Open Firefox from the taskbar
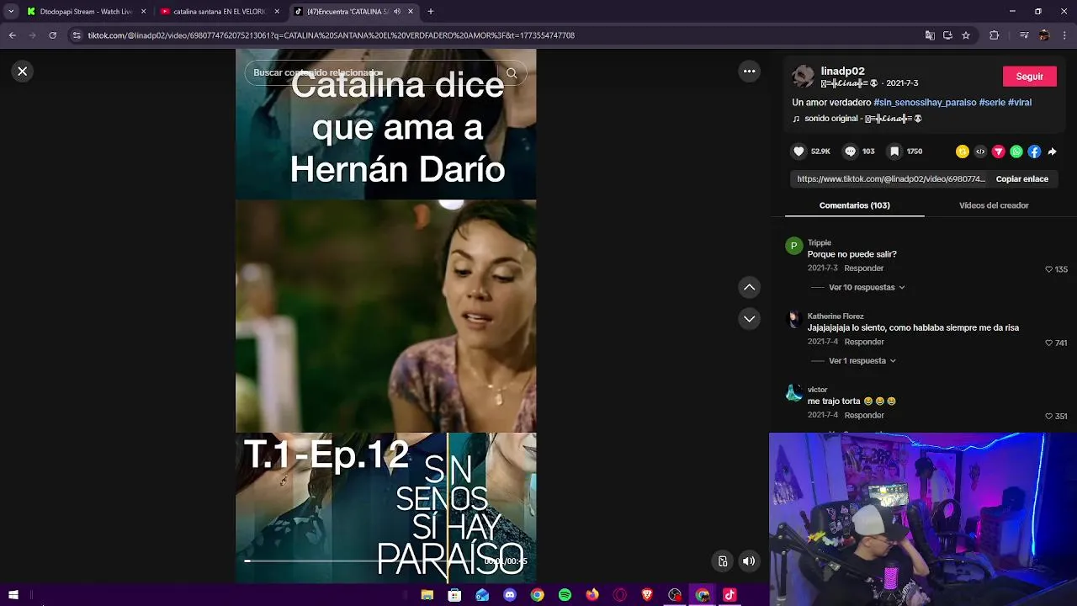1077x606 pixels. [592, 595]
